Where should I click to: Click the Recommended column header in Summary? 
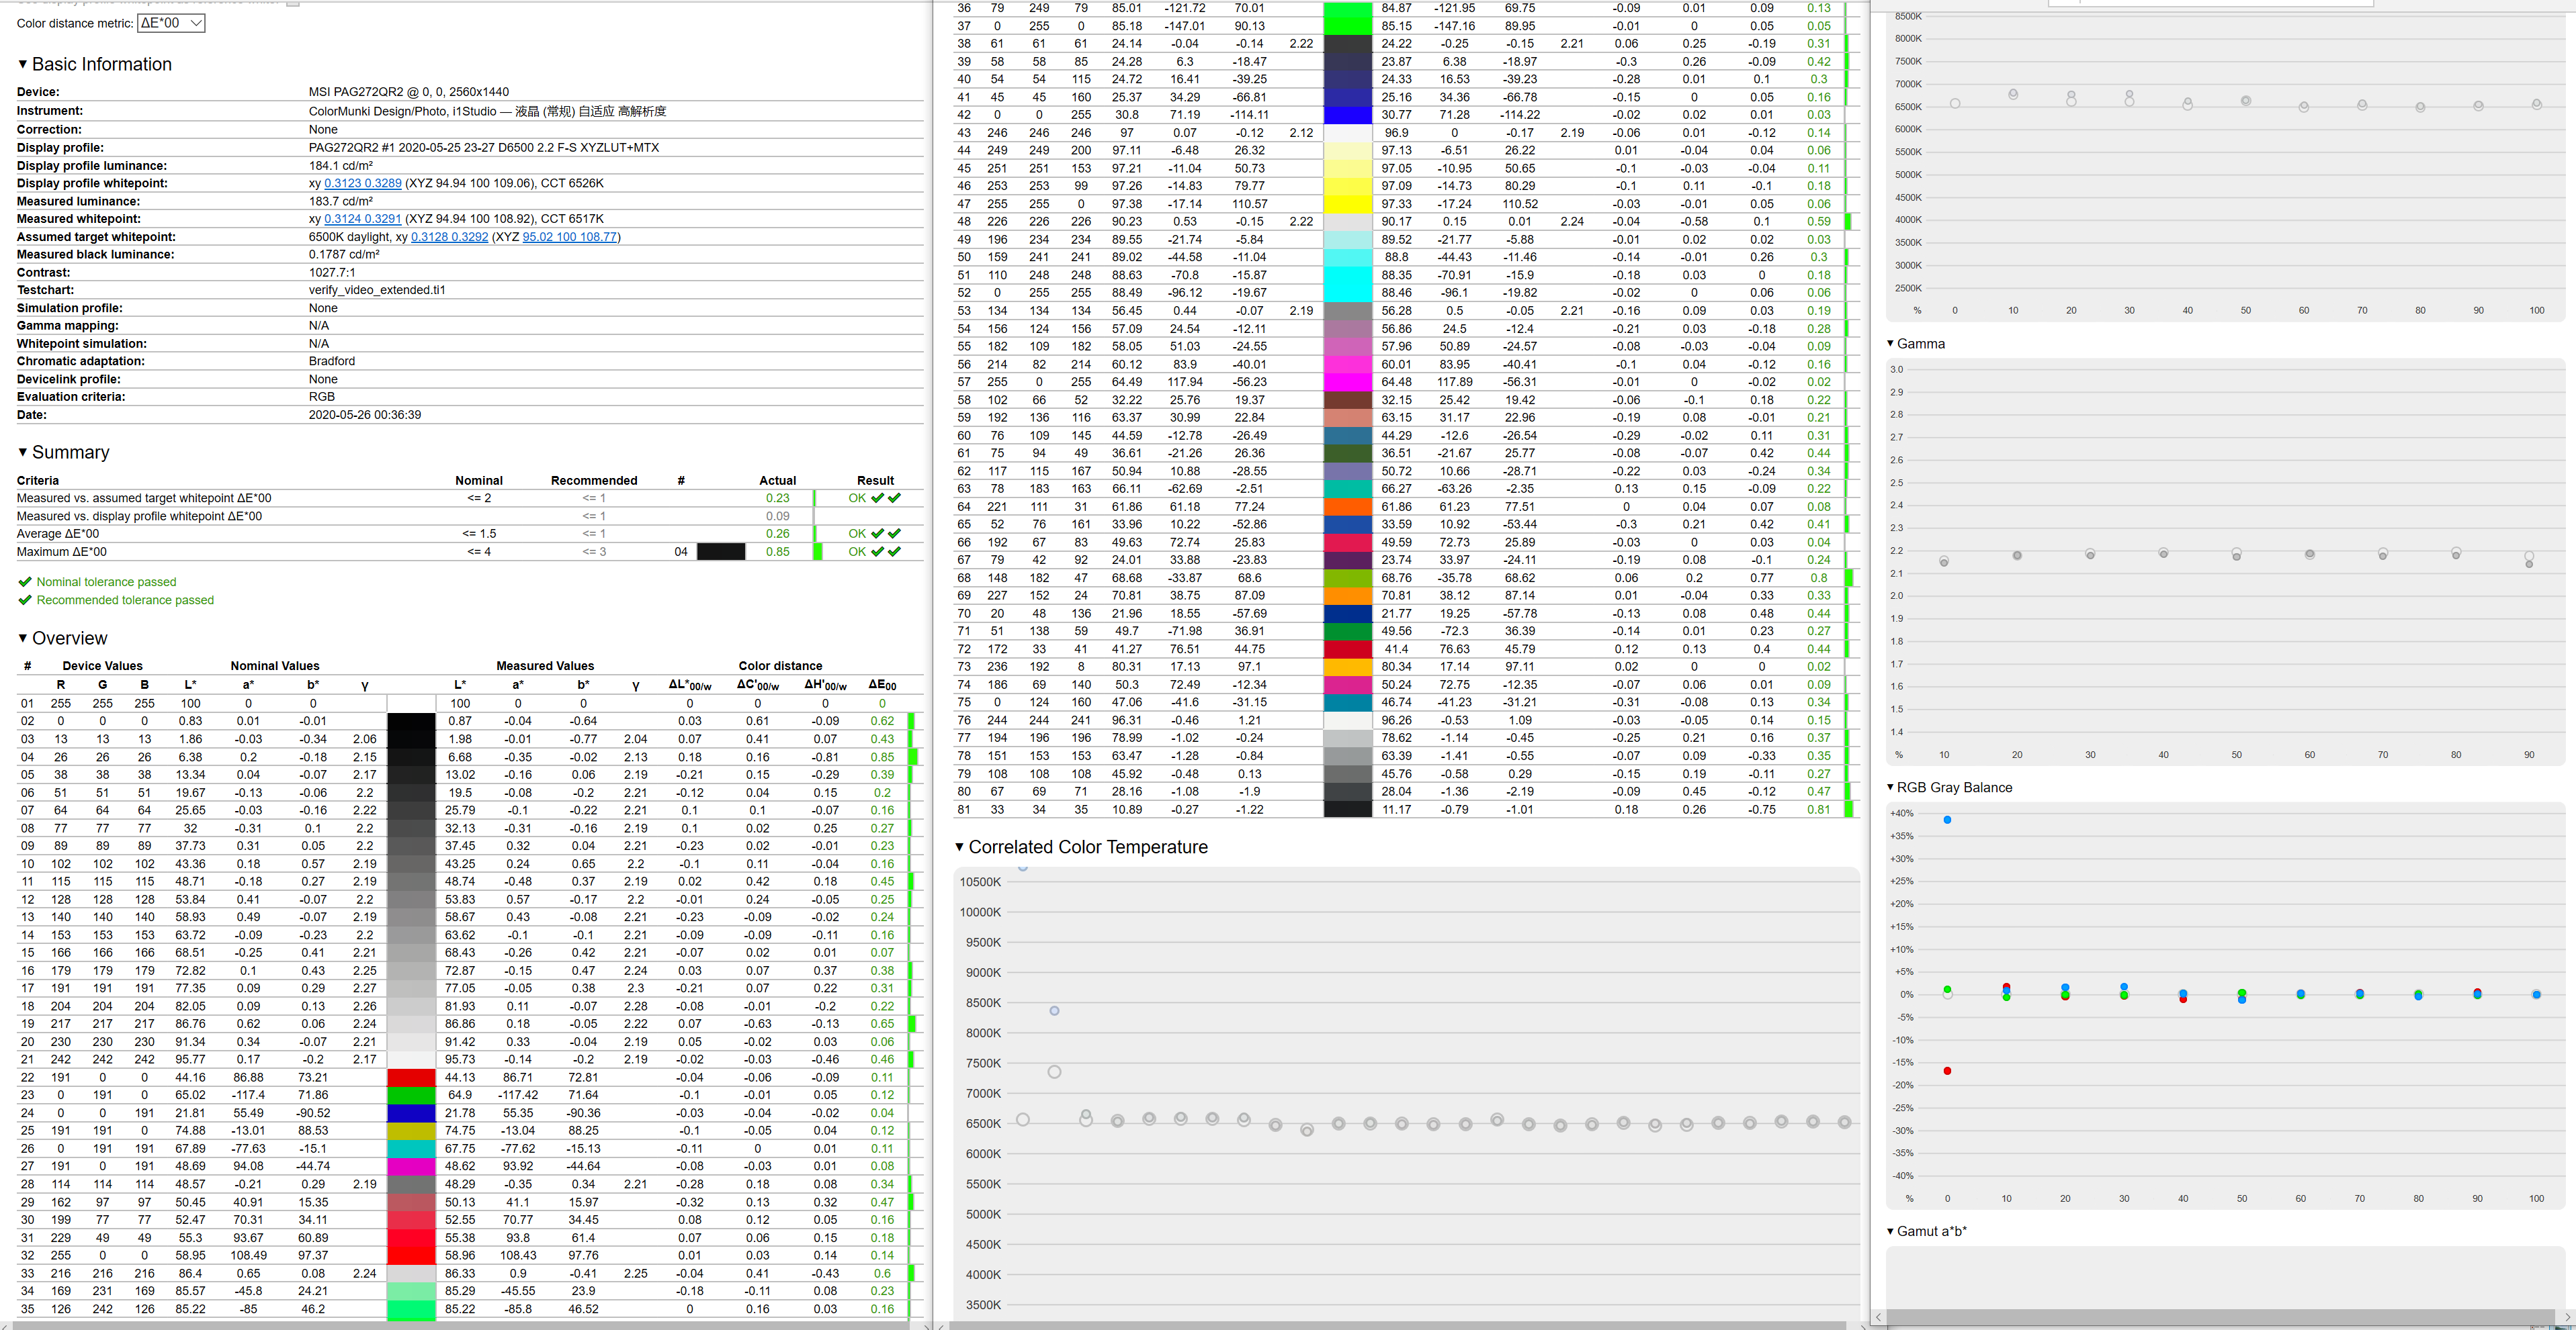tap(594, 481)
